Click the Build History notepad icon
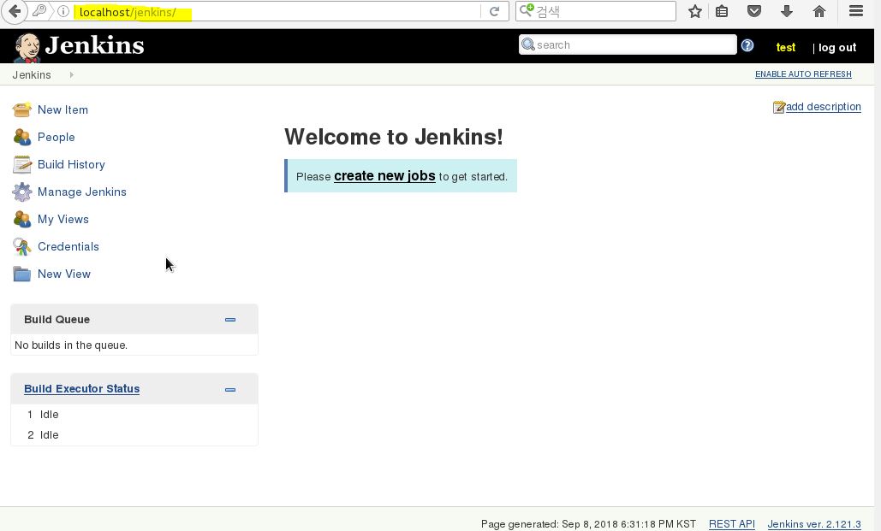 tap(22, 164)
